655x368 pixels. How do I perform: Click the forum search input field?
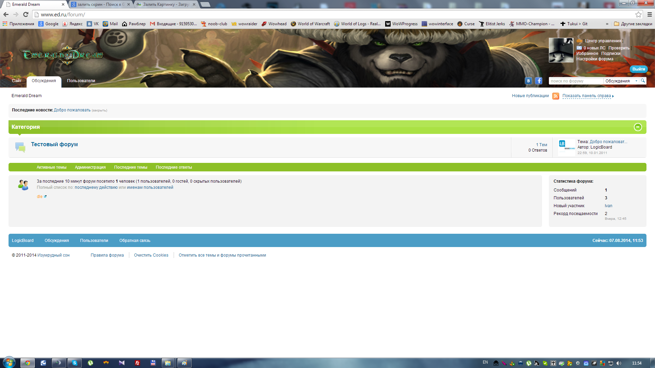(576, 81)
